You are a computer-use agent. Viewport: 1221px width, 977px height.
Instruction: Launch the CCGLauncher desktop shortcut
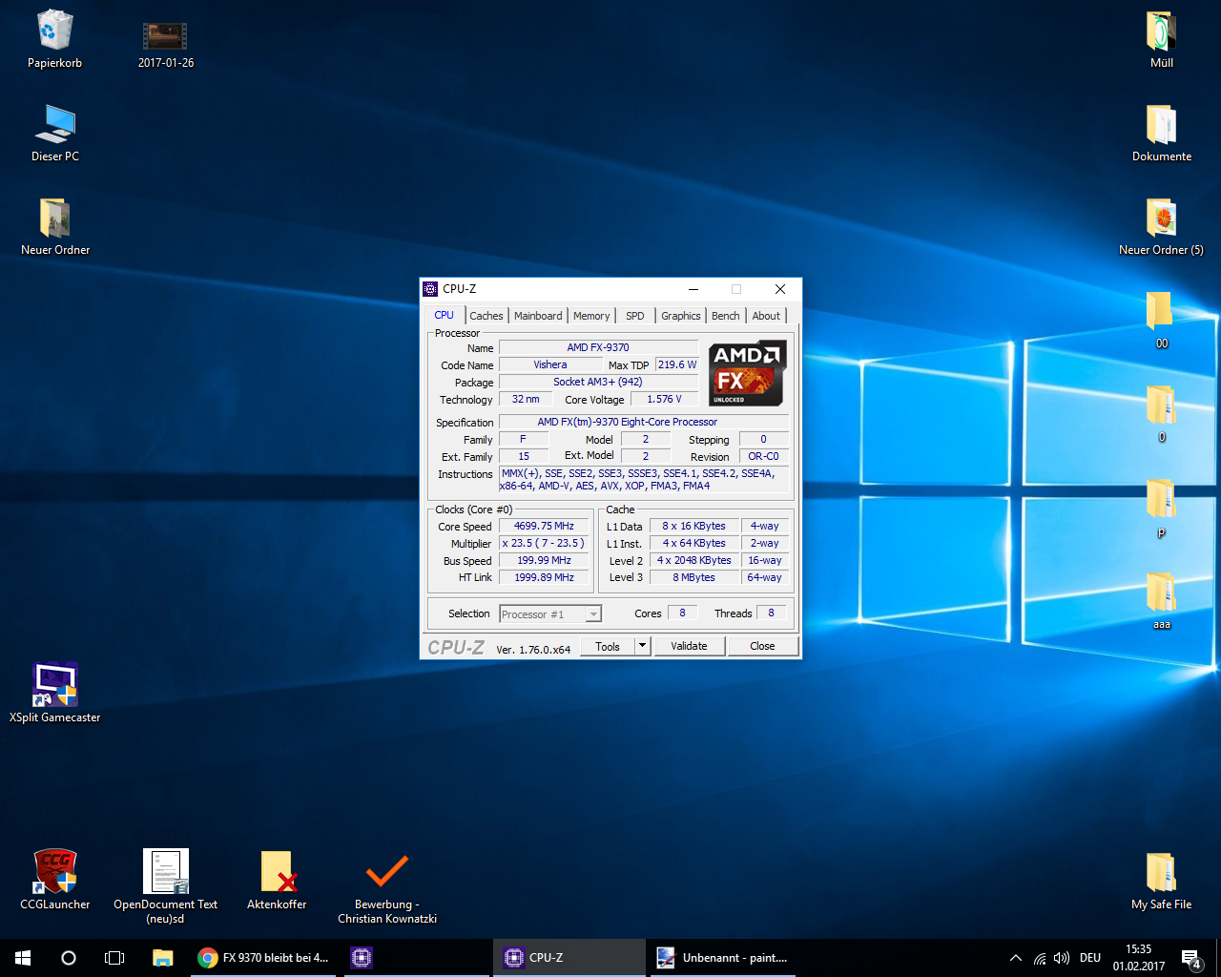click(54, 872)
